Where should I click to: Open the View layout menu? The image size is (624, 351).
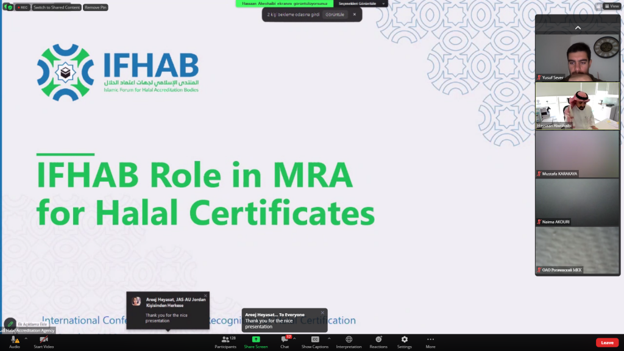612,6
